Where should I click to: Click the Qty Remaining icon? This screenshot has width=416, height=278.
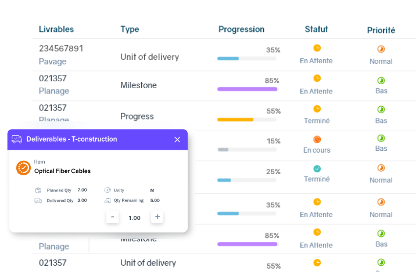[x=107, y=200]
